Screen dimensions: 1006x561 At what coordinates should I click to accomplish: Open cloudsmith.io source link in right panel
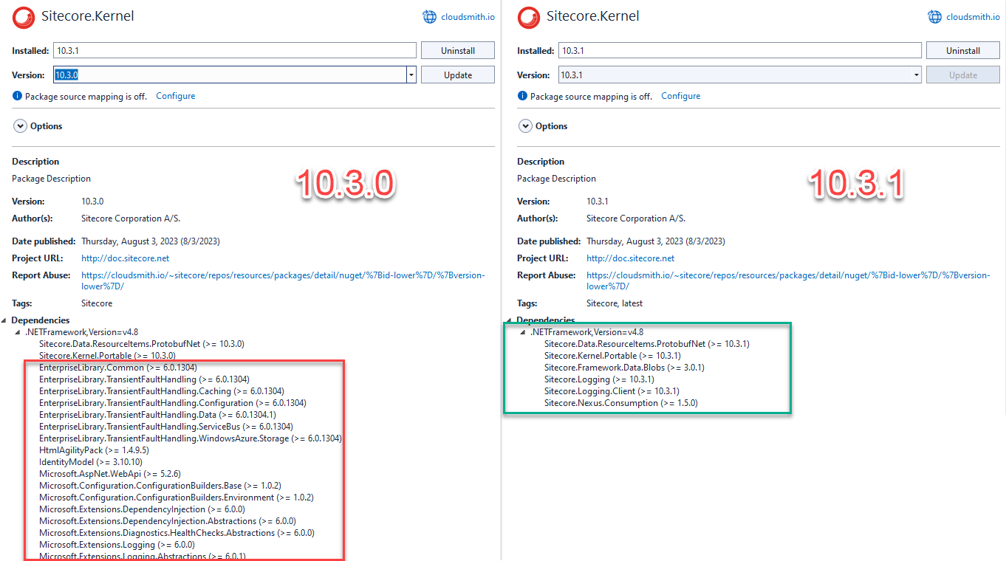coord(973,16)
